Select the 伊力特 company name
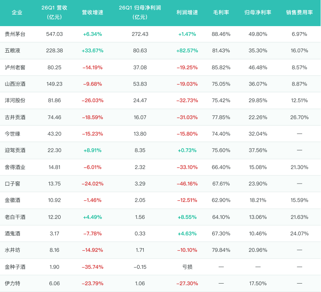 (12, 284)
